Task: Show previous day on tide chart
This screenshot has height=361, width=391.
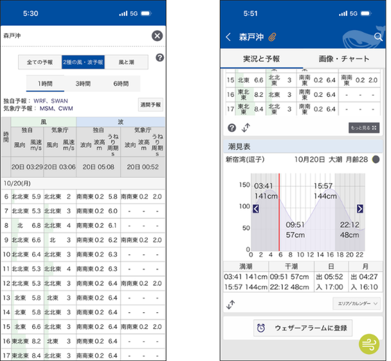Action: click(x=256, y=209)
